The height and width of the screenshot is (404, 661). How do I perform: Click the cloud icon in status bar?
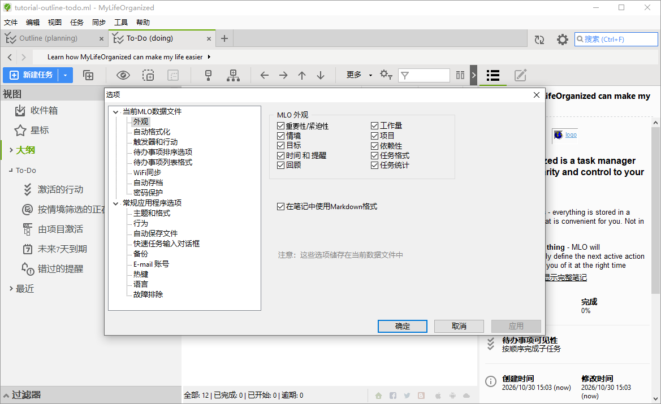pyautogui.click(x=466, y=396)
